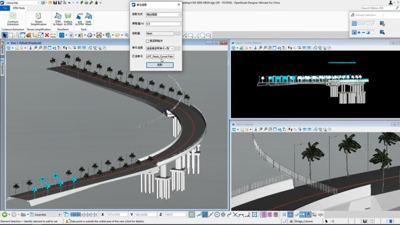Image resolution: width=400 pixels, height=225 pixels.
Task: Run the Surface to DTM tool
Action: [68, 19]
